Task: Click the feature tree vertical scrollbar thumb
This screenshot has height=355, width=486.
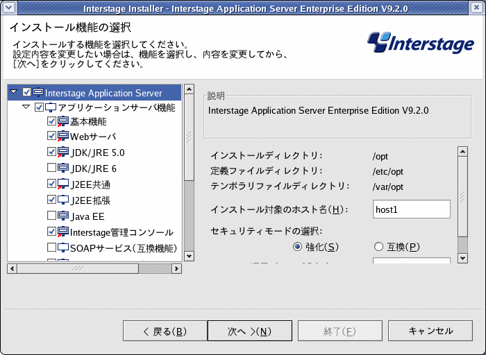Action: [x=189, y=138]
